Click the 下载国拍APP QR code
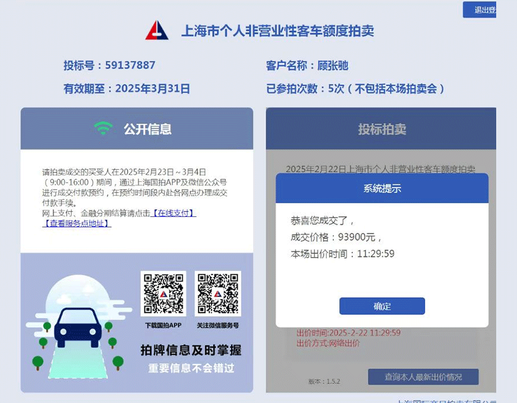The height and width of the screenshot is (403, 517). pos(163,294)
